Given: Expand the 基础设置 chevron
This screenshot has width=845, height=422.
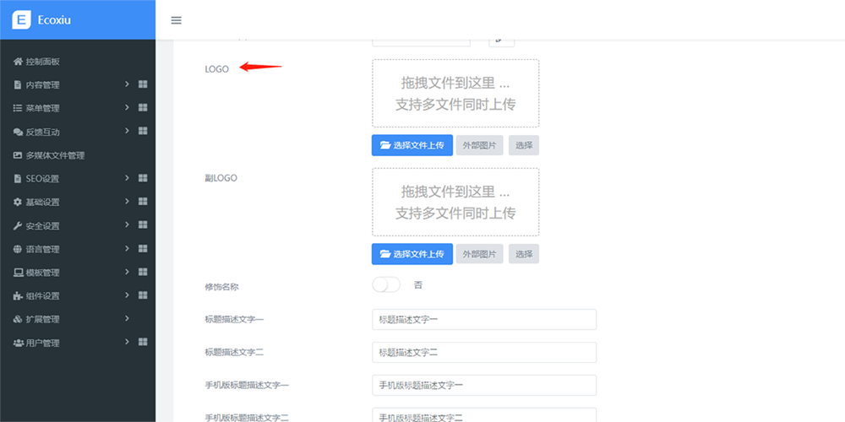Looking at the screenshot, I should (128, 202).
